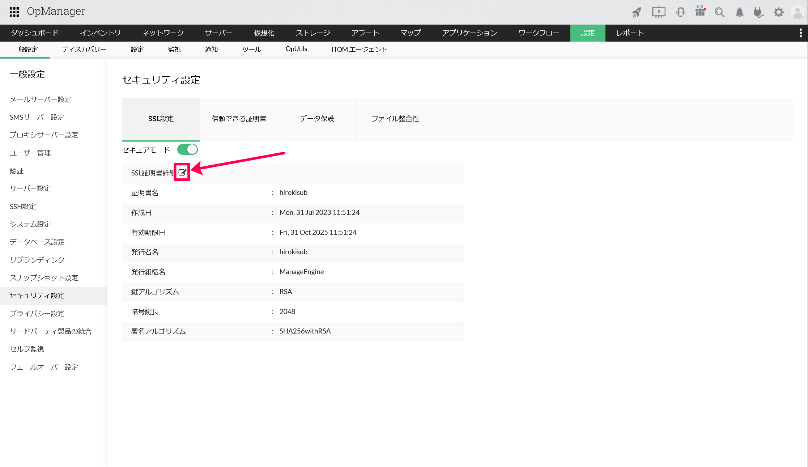
Task: Click the magnifier search icon
Action: (x=719, y=12)
